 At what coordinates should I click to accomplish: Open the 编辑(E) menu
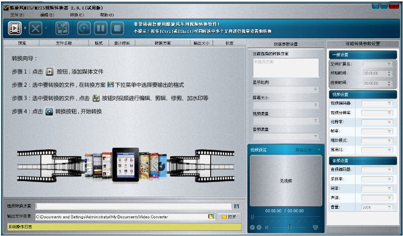point(47,15)
